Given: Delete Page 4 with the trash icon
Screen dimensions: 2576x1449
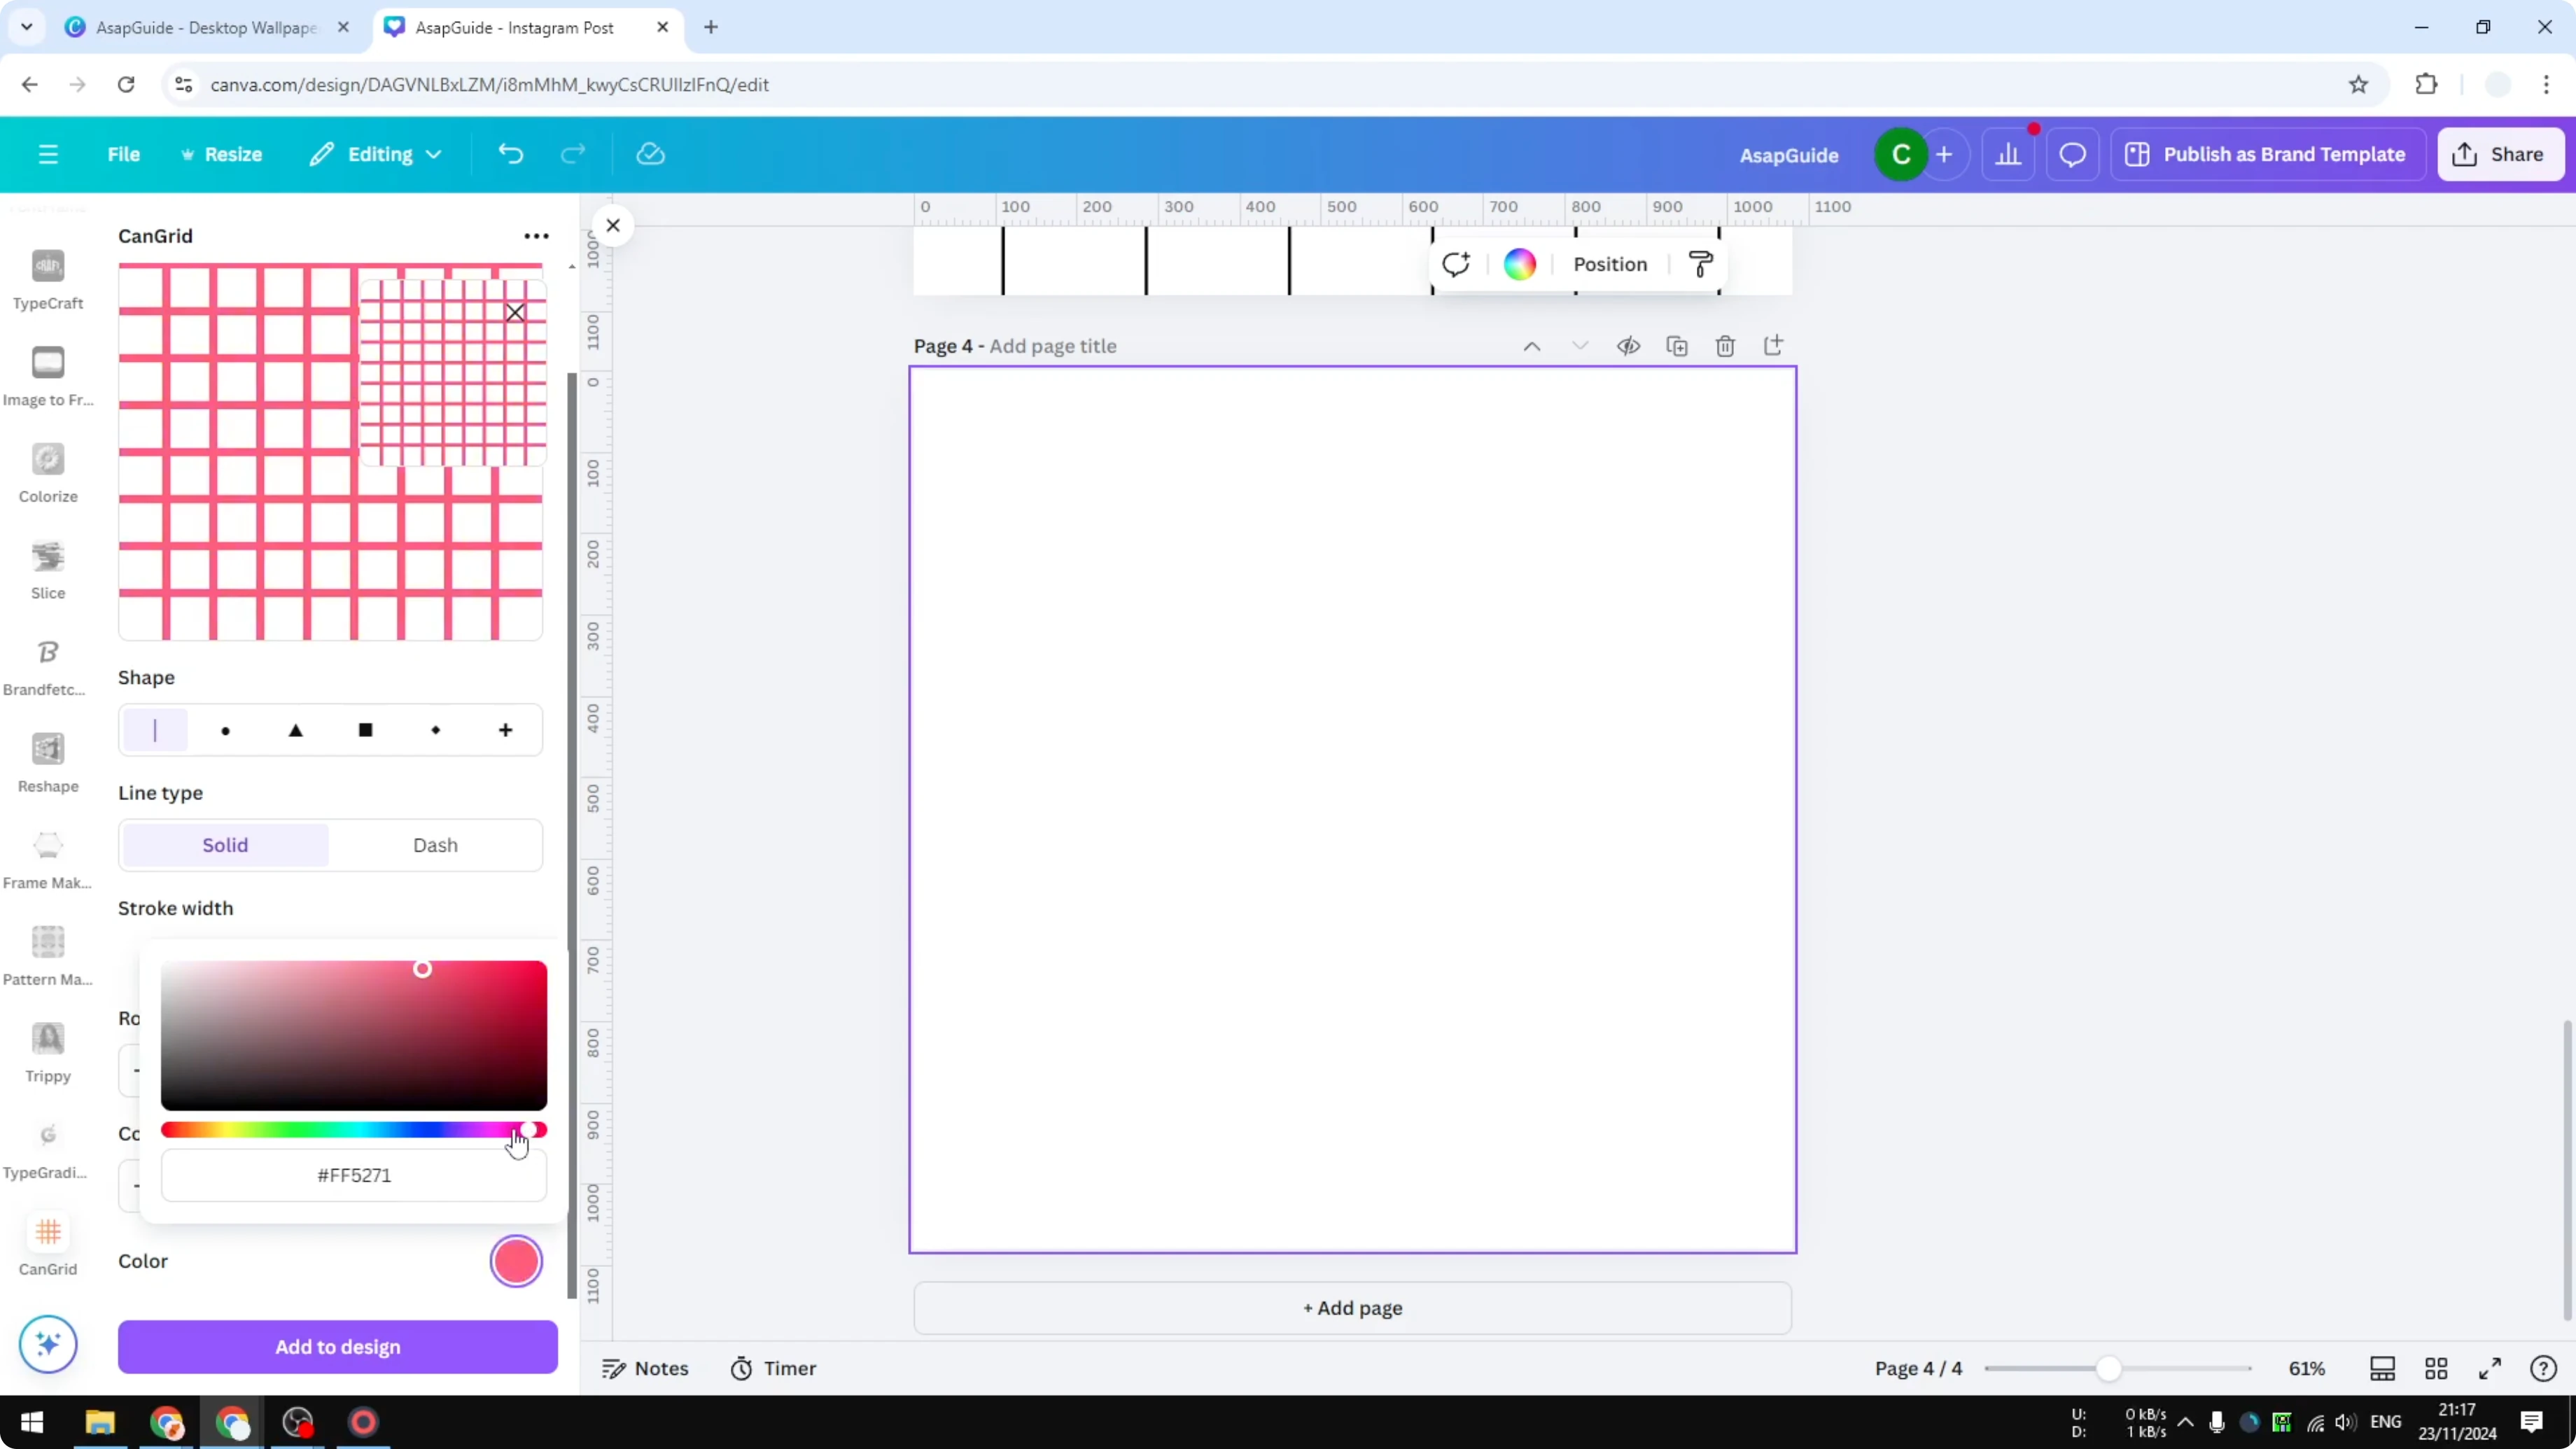Looking at the screenshot, I should point(1726,345).
